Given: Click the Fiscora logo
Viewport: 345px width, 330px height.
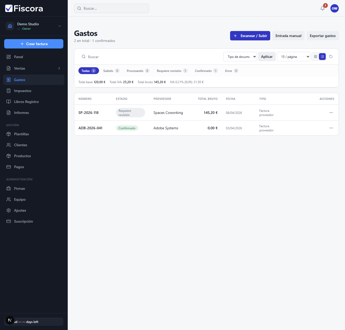Looking at the screenshot, I should 24,8.
